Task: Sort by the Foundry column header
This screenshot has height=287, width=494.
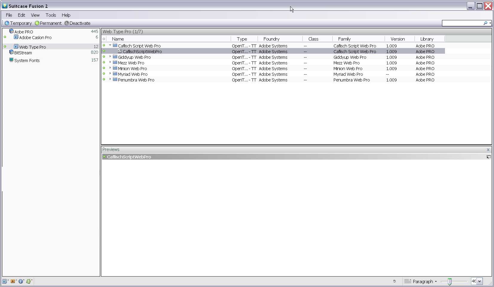Action: tap(280, 39)
